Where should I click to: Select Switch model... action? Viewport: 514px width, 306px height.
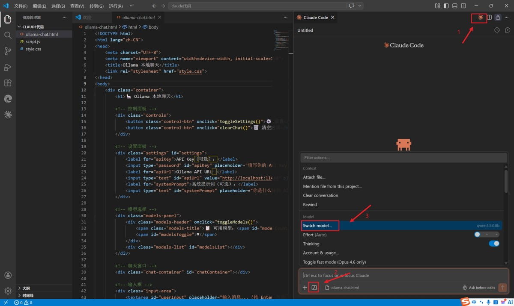tap(317, 225)
